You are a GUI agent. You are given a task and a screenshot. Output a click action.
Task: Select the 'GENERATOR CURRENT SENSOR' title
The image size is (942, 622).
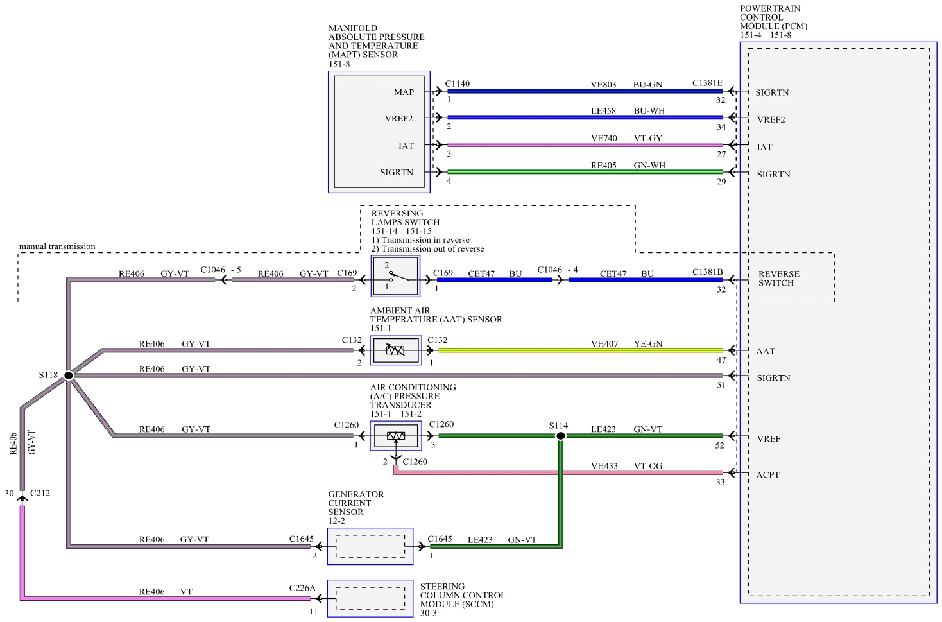point(356,503)
